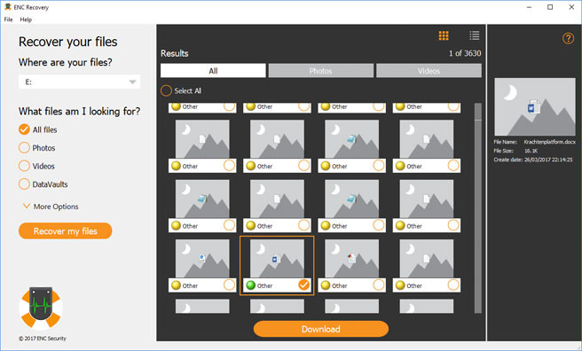Uncheck the orange checkmark on the selected Word file

click(x=304, y=285)
